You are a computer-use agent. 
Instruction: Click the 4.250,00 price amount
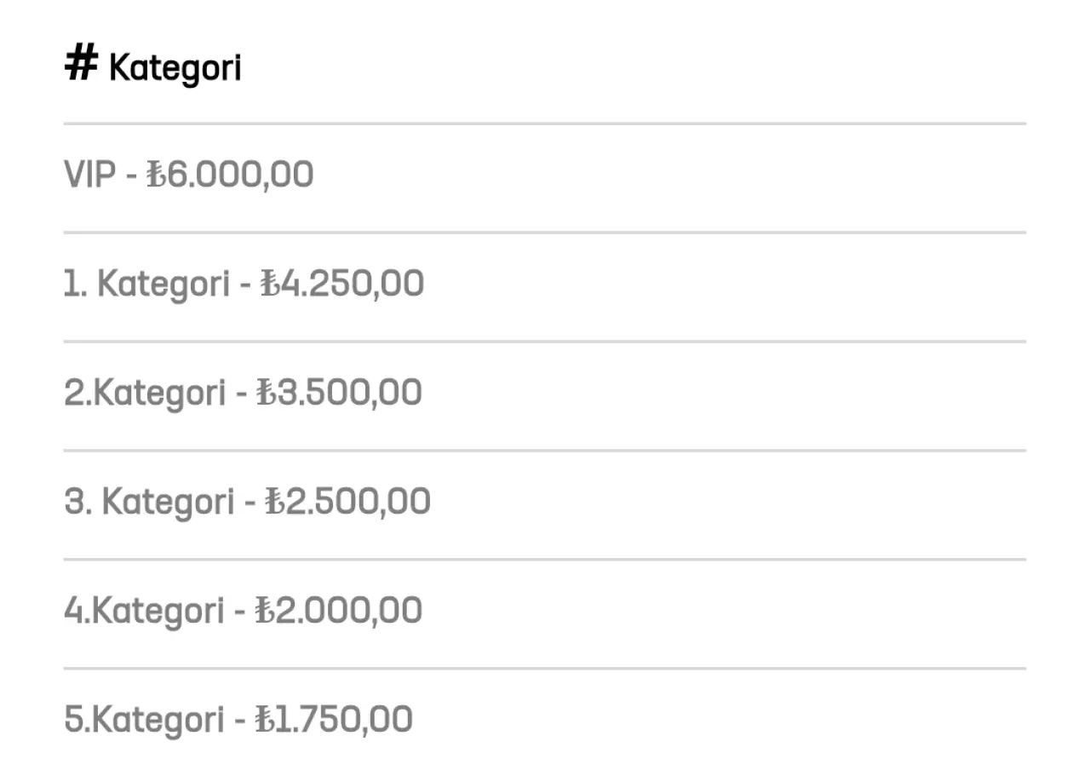pyautogui.click(x=353, y=284)
